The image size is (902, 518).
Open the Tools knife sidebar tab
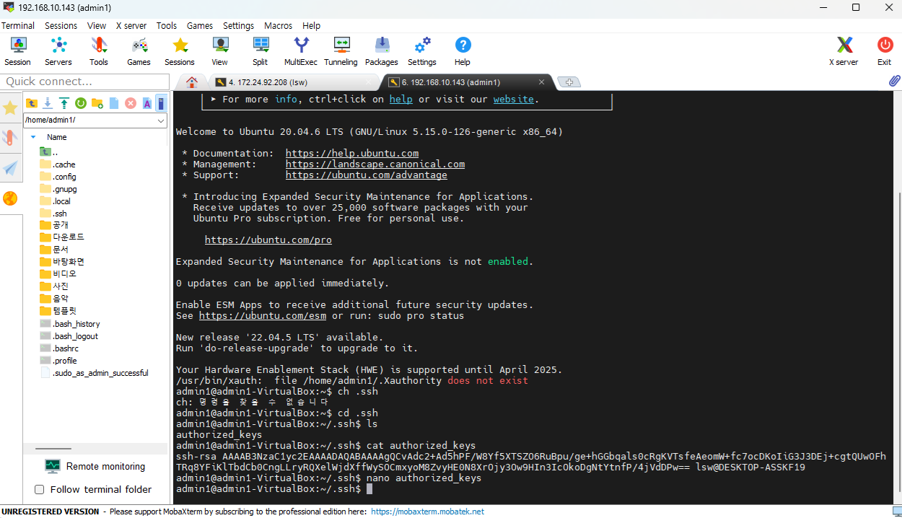point(10,138)
